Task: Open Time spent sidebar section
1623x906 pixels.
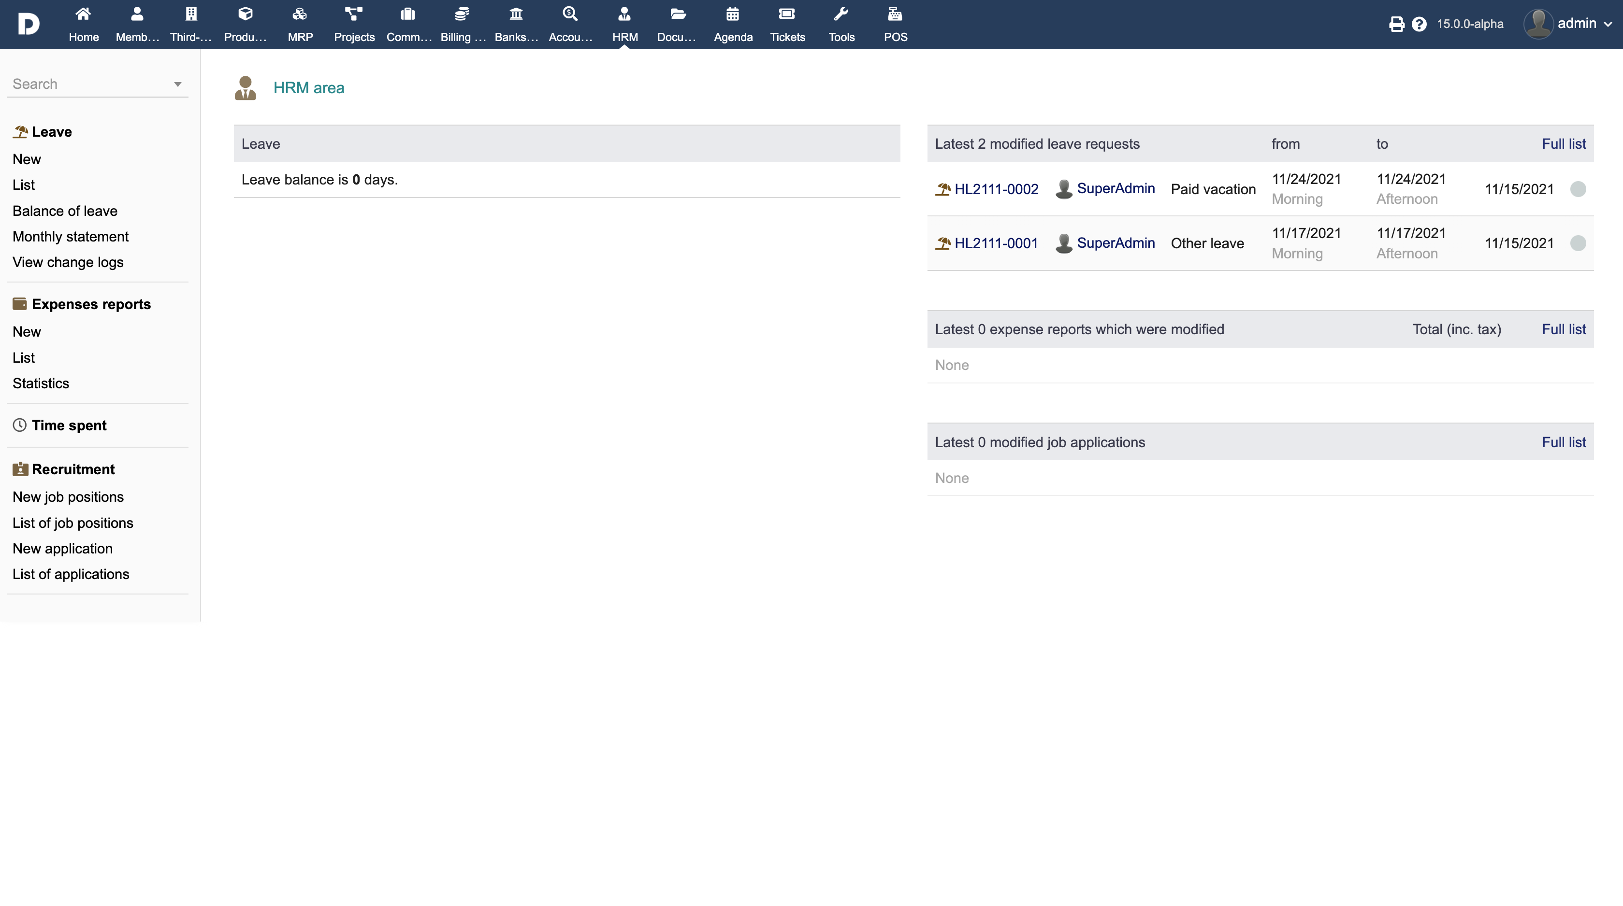Action: (69, 425)
